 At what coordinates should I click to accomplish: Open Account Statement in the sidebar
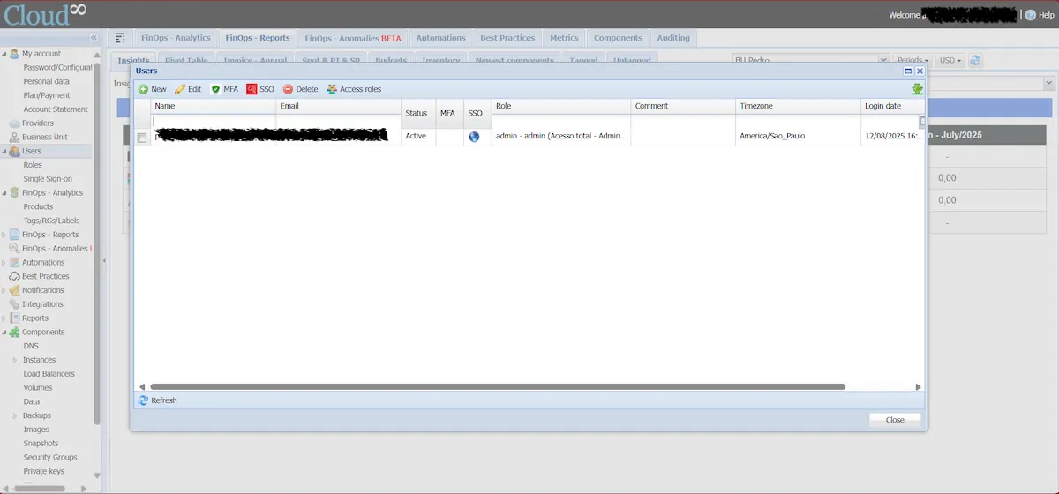pyautogui.click(x=56, y=109)
